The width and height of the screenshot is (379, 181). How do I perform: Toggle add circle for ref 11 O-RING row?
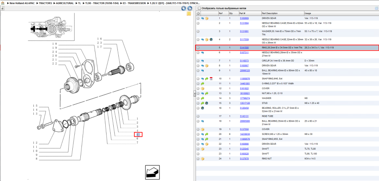click(198, 84)
